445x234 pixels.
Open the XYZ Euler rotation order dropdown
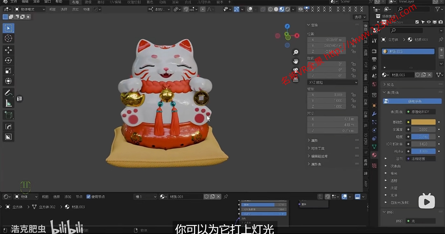click(x=332, y=82)
